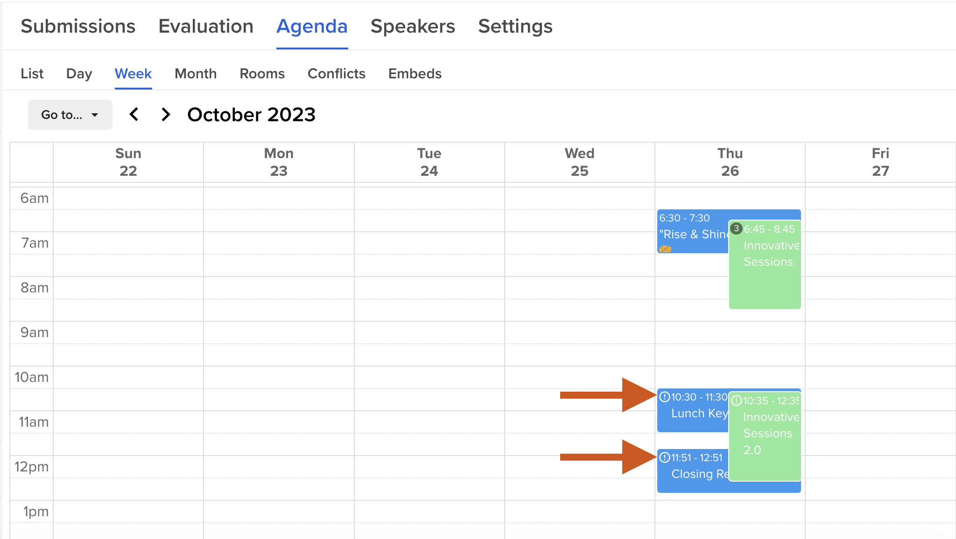Open the Settings tab
The height and width of the screenshot is (539, 956).
515,27
